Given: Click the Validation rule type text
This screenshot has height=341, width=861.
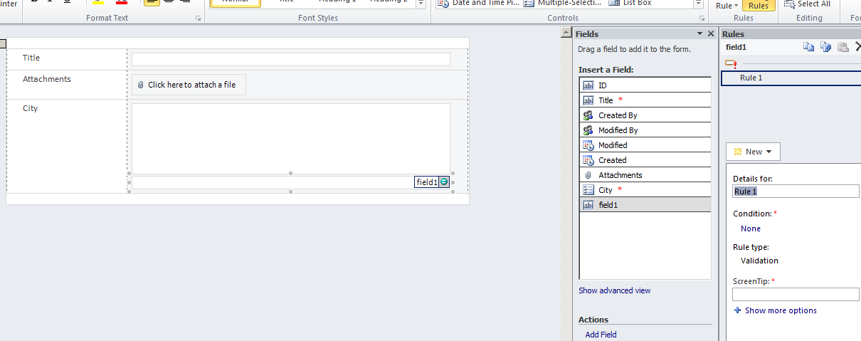Looking at the screenshot, I should coord(759,261).
